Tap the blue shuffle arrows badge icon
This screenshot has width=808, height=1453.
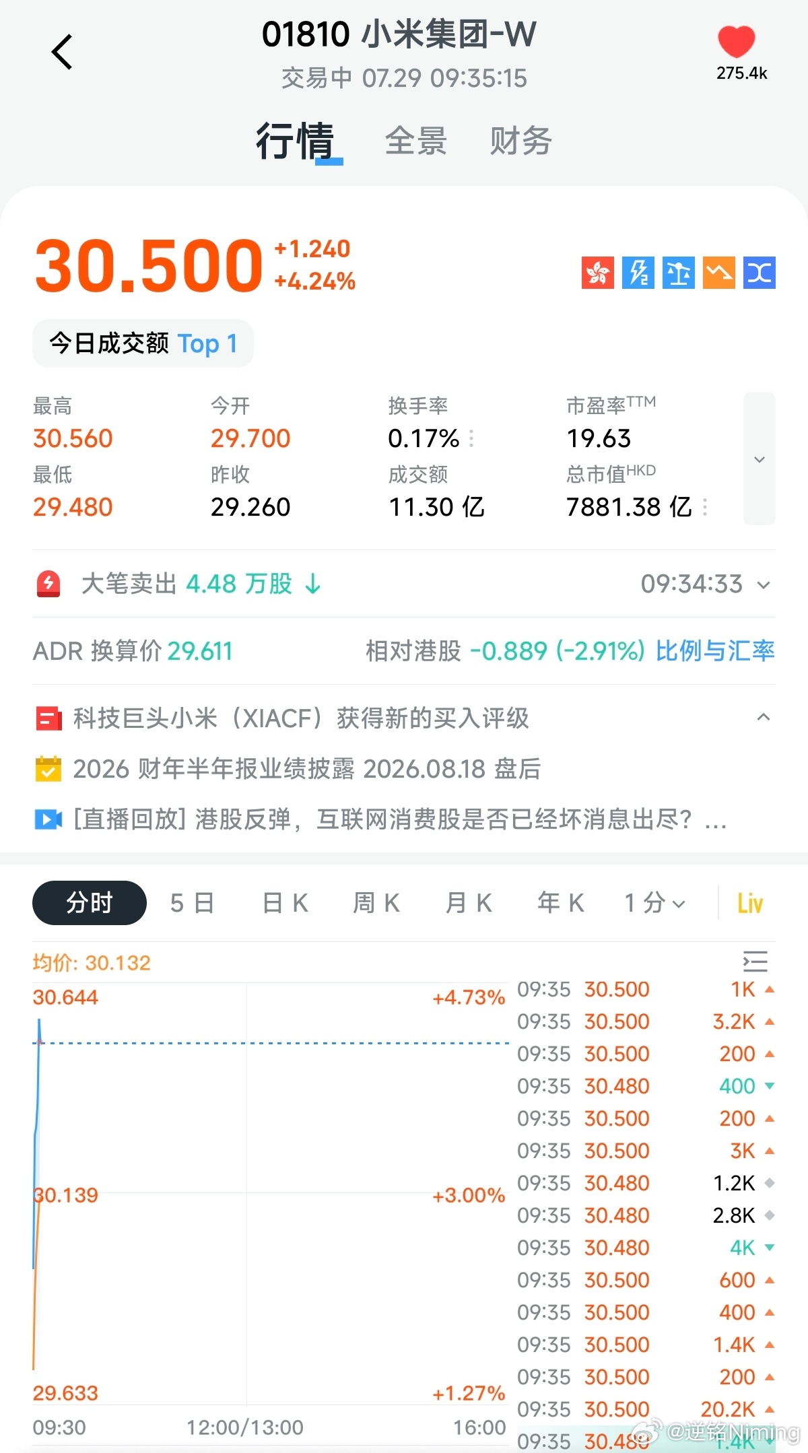760,273
